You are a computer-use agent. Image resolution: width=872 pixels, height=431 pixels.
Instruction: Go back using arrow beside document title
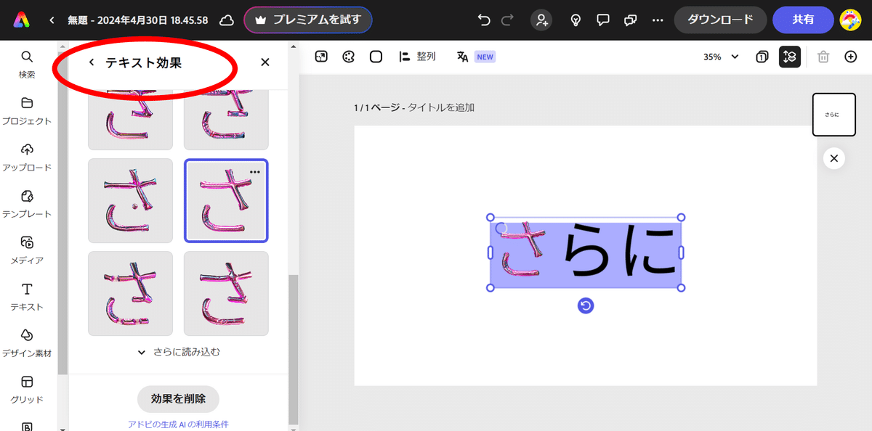pyautogui.click(x=52, y=20)
